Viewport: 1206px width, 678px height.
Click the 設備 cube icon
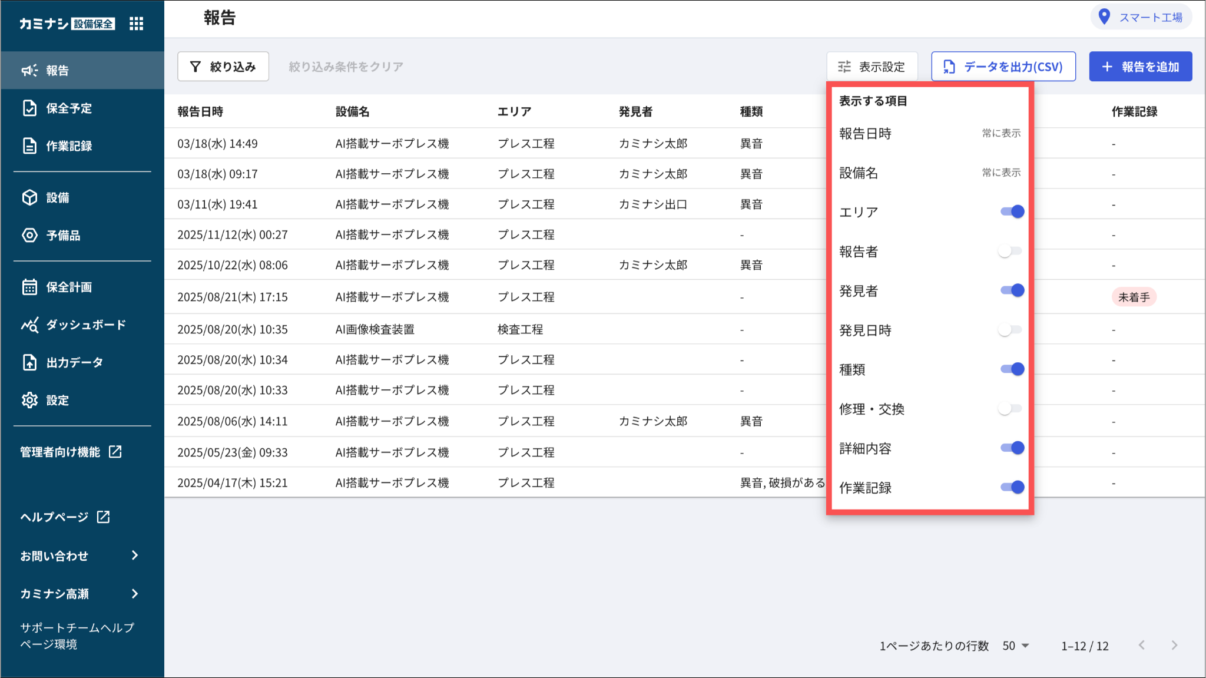pos(29,197)
